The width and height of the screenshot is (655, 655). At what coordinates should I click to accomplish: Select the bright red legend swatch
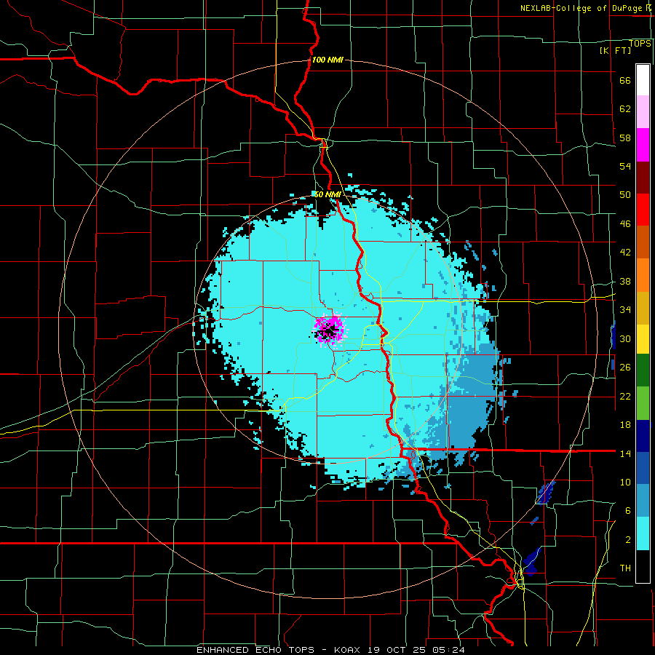tap(643, 210)
